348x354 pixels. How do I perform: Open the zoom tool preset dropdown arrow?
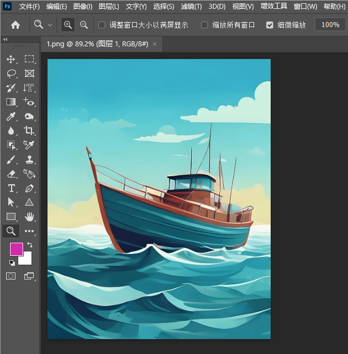[x=50, y=25]
